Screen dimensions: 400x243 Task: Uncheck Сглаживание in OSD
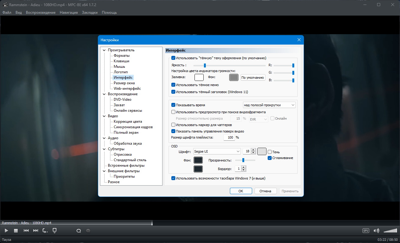270,158
